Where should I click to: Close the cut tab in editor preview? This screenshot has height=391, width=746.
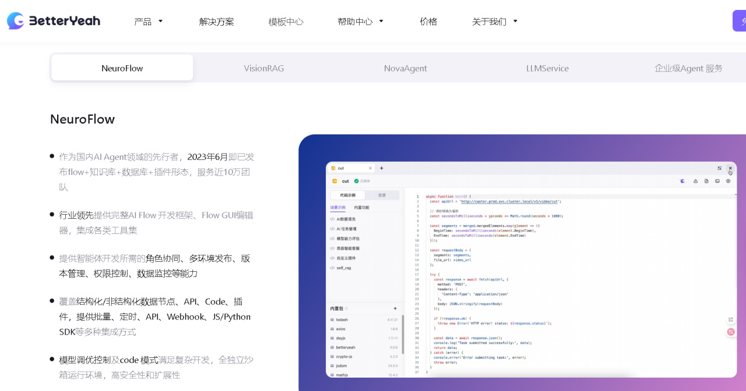370,168
